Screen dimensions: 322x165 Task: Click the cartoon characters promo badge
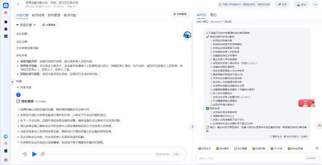pyautogui.click(x=307, y=103)
